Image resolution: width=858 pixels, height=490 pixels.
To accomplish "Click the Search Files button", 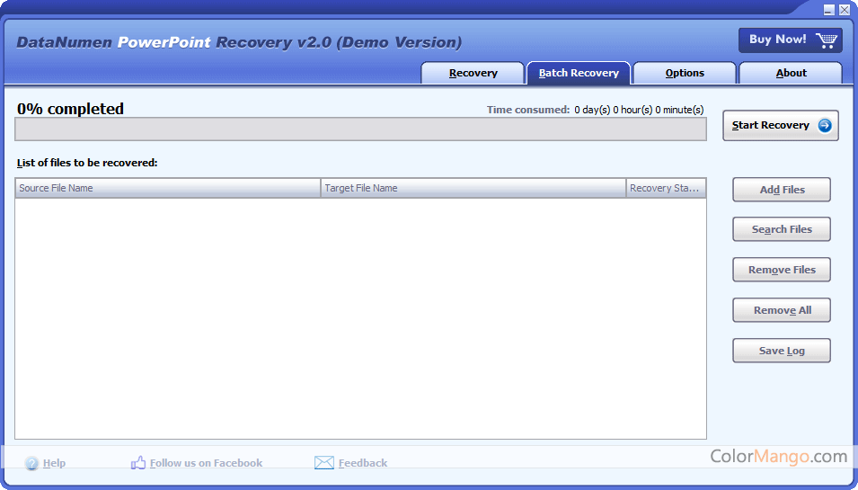I will (x=782, y=229).
